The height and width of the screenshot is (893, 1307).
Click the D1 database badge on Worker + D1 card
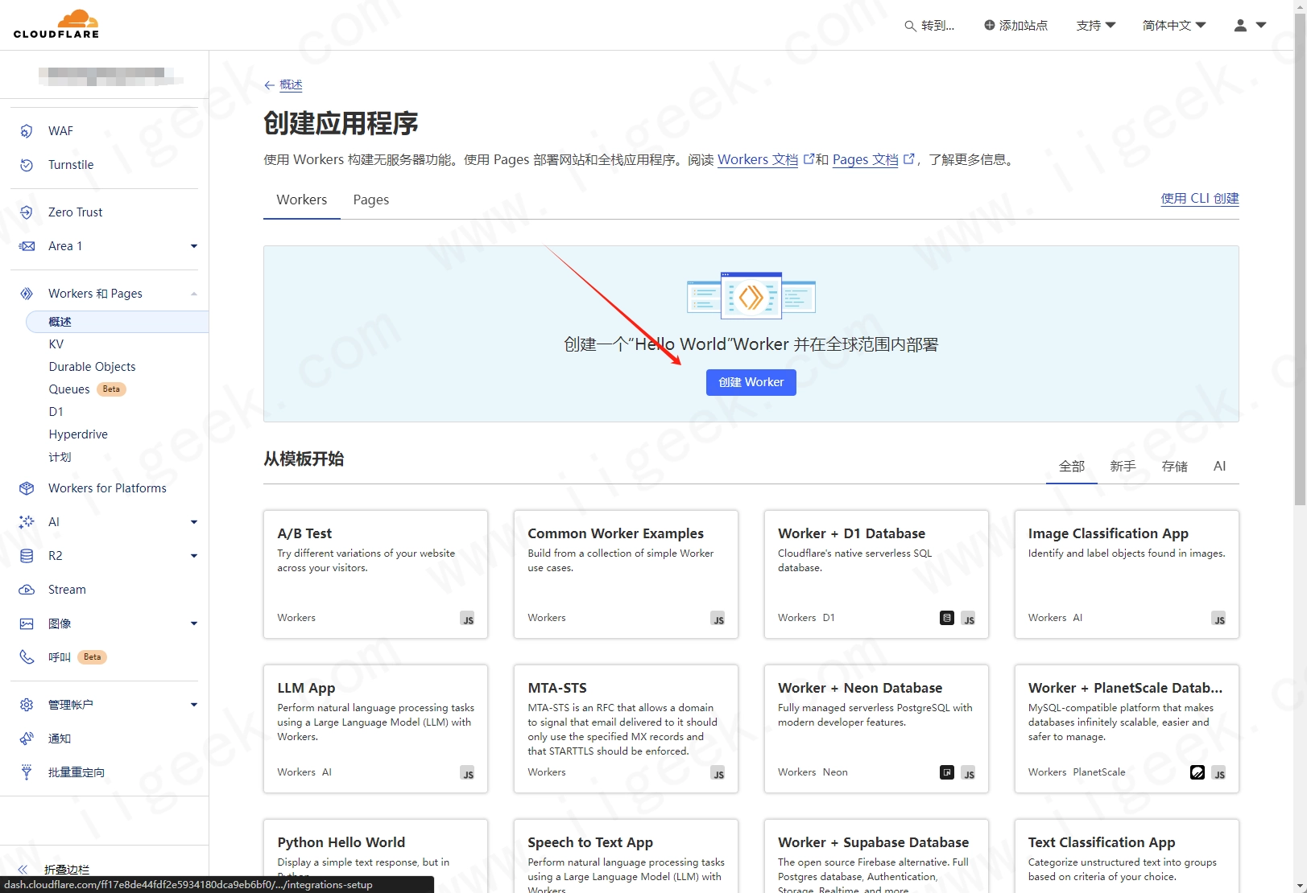(x=947, y=618)
